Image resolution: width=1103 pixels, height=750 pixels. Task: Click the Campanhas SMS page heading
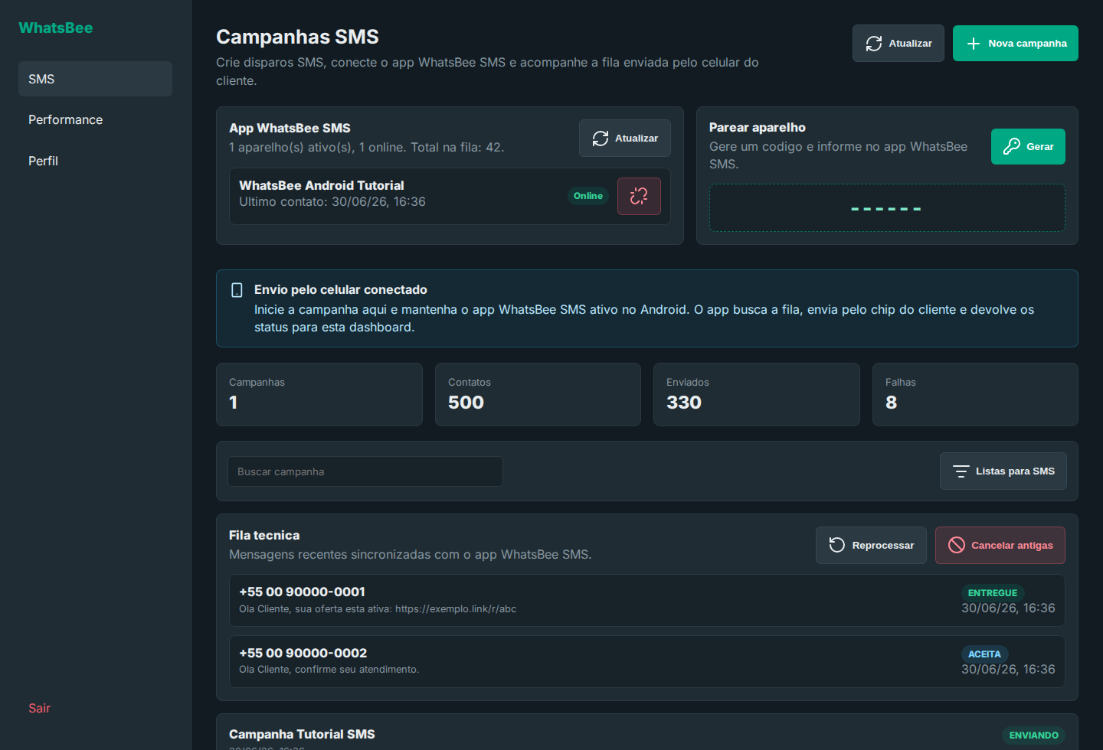click(297, 37)
